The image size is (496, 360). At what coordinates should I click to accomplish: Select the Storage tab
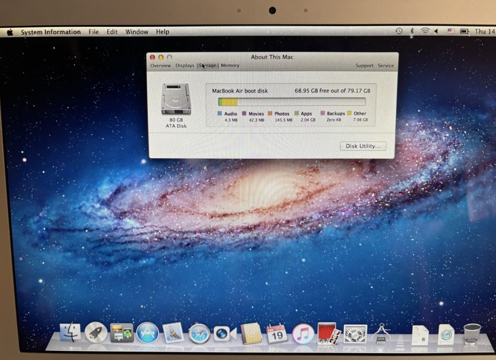pos(207,65)
